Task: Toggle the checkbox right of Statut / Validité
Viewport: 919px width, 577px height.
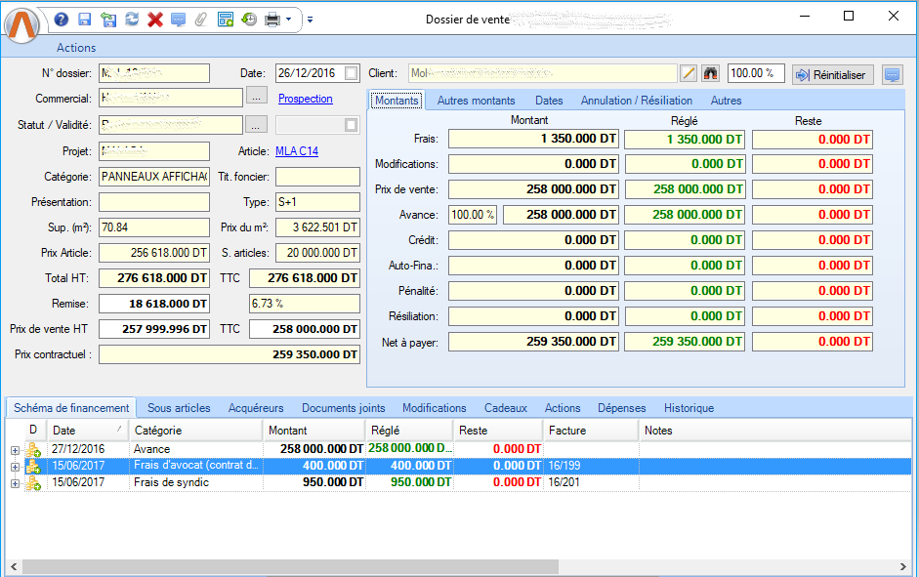Action: (x=352, y=125)
